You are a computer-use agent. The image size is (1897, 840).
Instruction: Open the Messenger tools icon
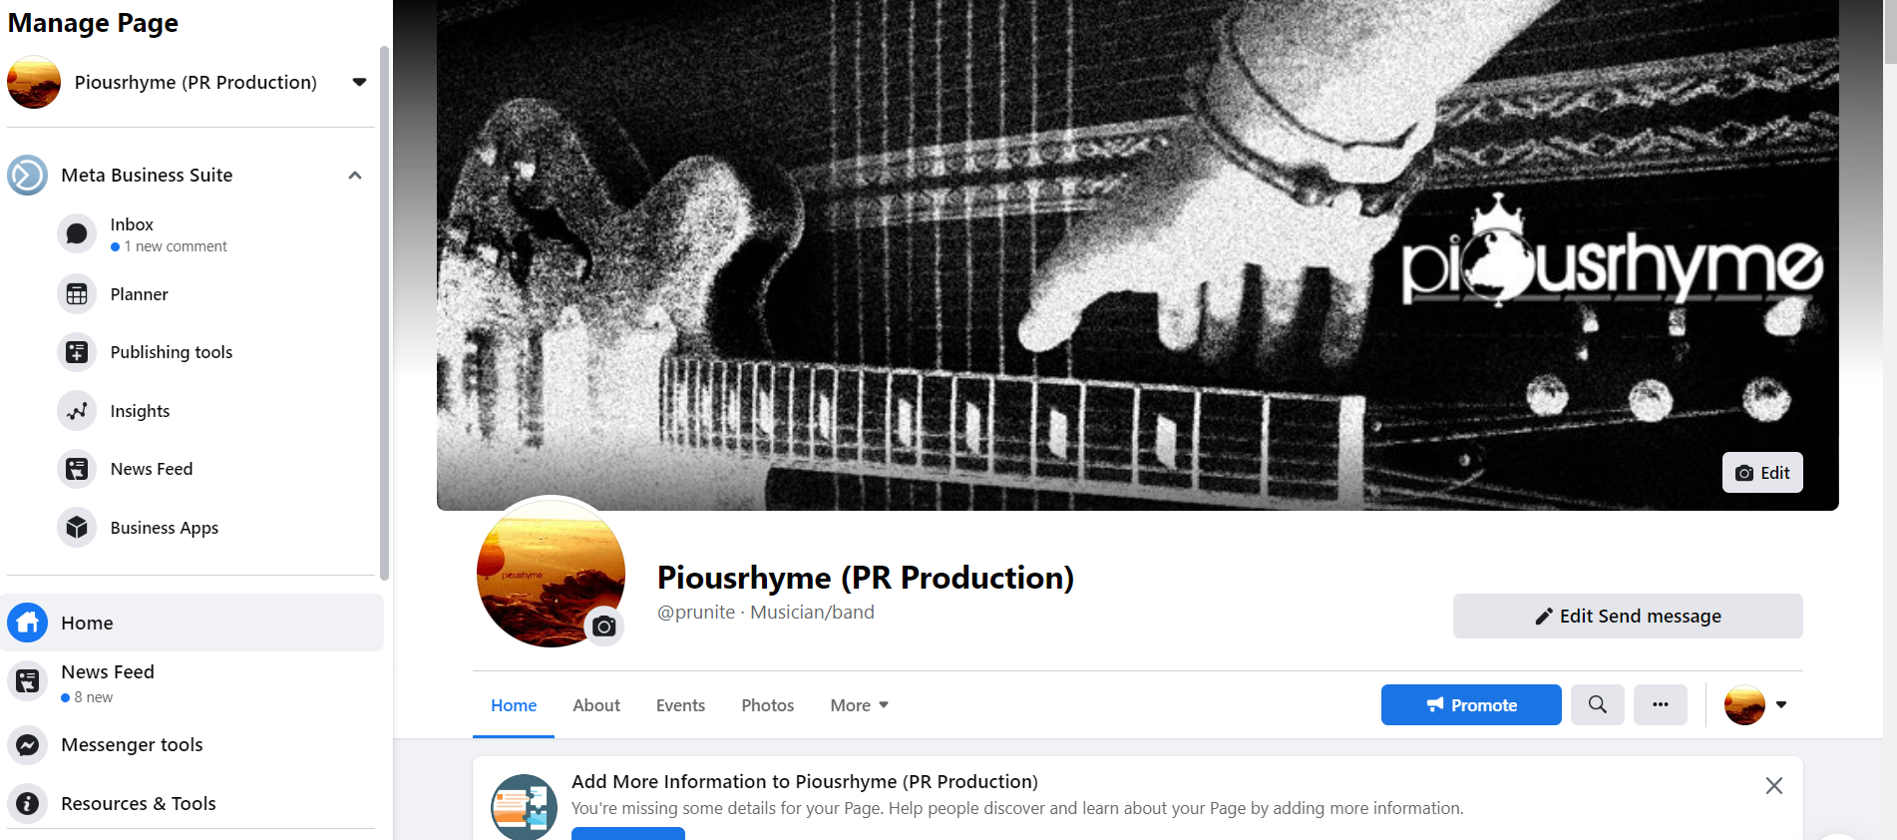point(28,745)
